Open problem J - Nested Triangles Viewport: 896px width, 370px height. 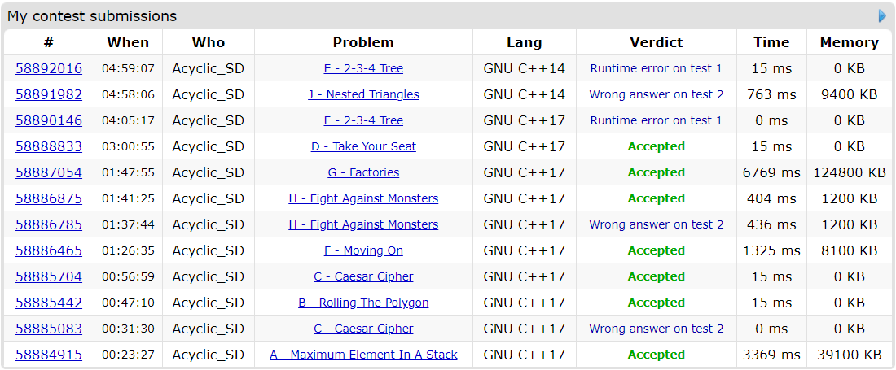363,94
